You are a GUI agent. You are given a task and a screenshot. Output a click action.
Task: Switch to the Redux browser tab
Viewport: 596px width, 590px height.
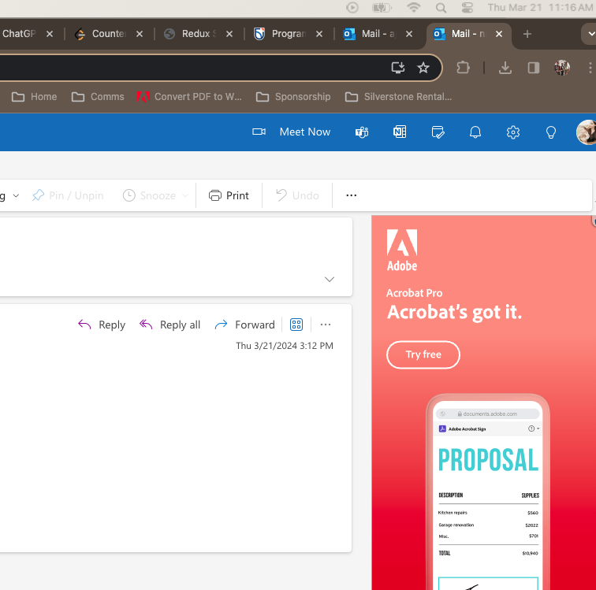(x=190, y=34)
